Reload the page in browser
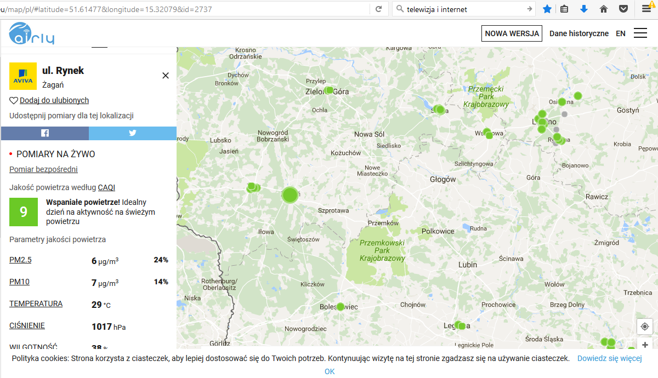 [378, 9]
